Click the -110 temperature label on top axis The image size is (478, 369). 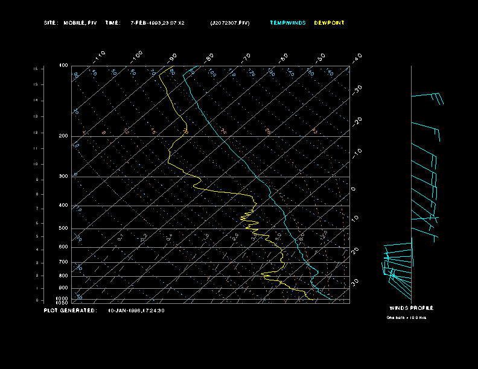point(100,56)
